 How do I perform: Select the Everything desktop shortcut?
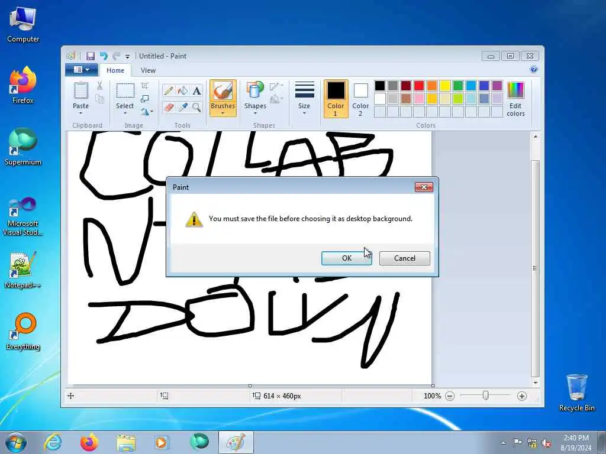click(23, 331)
